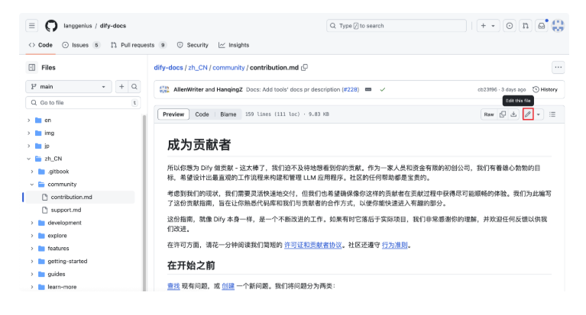Screen dimensions: 586x315
Task: Expand the commit message ellipsis
Action: pyautogui.click(x=368, y=89)
